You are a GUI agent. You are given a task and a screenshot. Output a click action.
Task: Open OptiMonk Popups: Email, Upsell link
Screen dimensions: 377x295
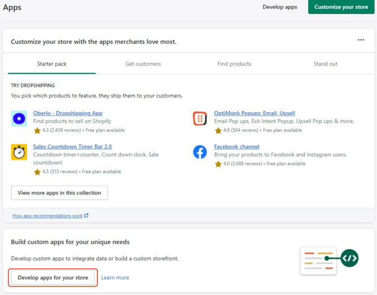(254, 113)
